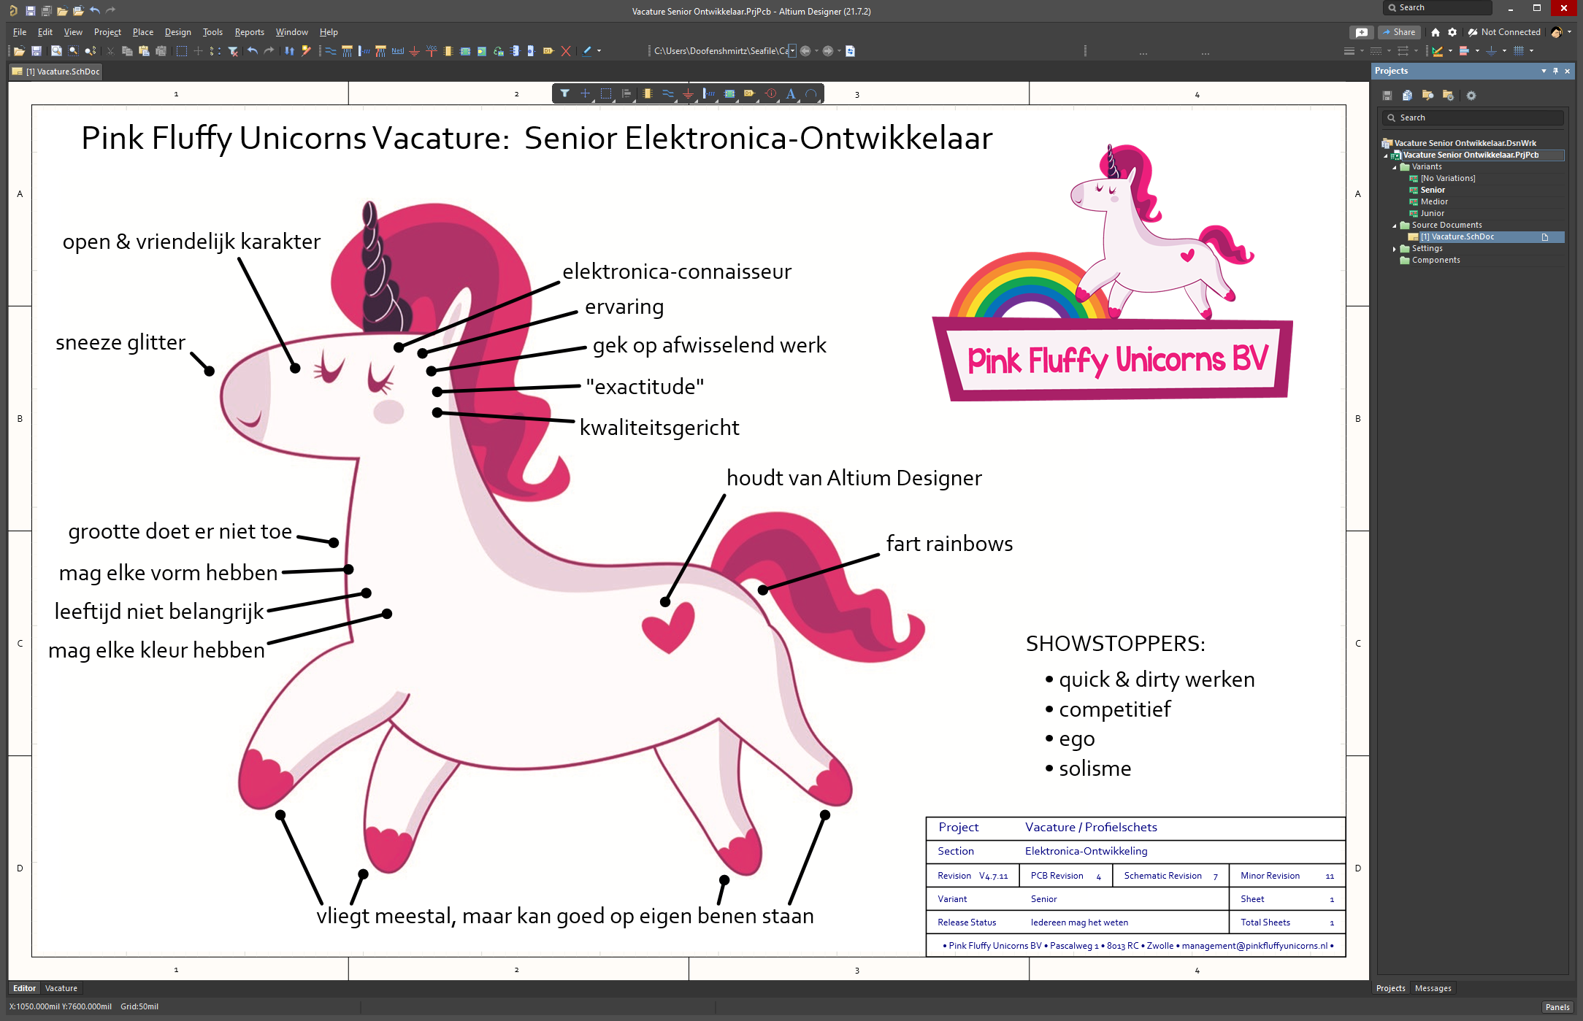Click the Place Bus icon in wiring toolbar
1583x1021 pixels.
click(x=347, y=51)
